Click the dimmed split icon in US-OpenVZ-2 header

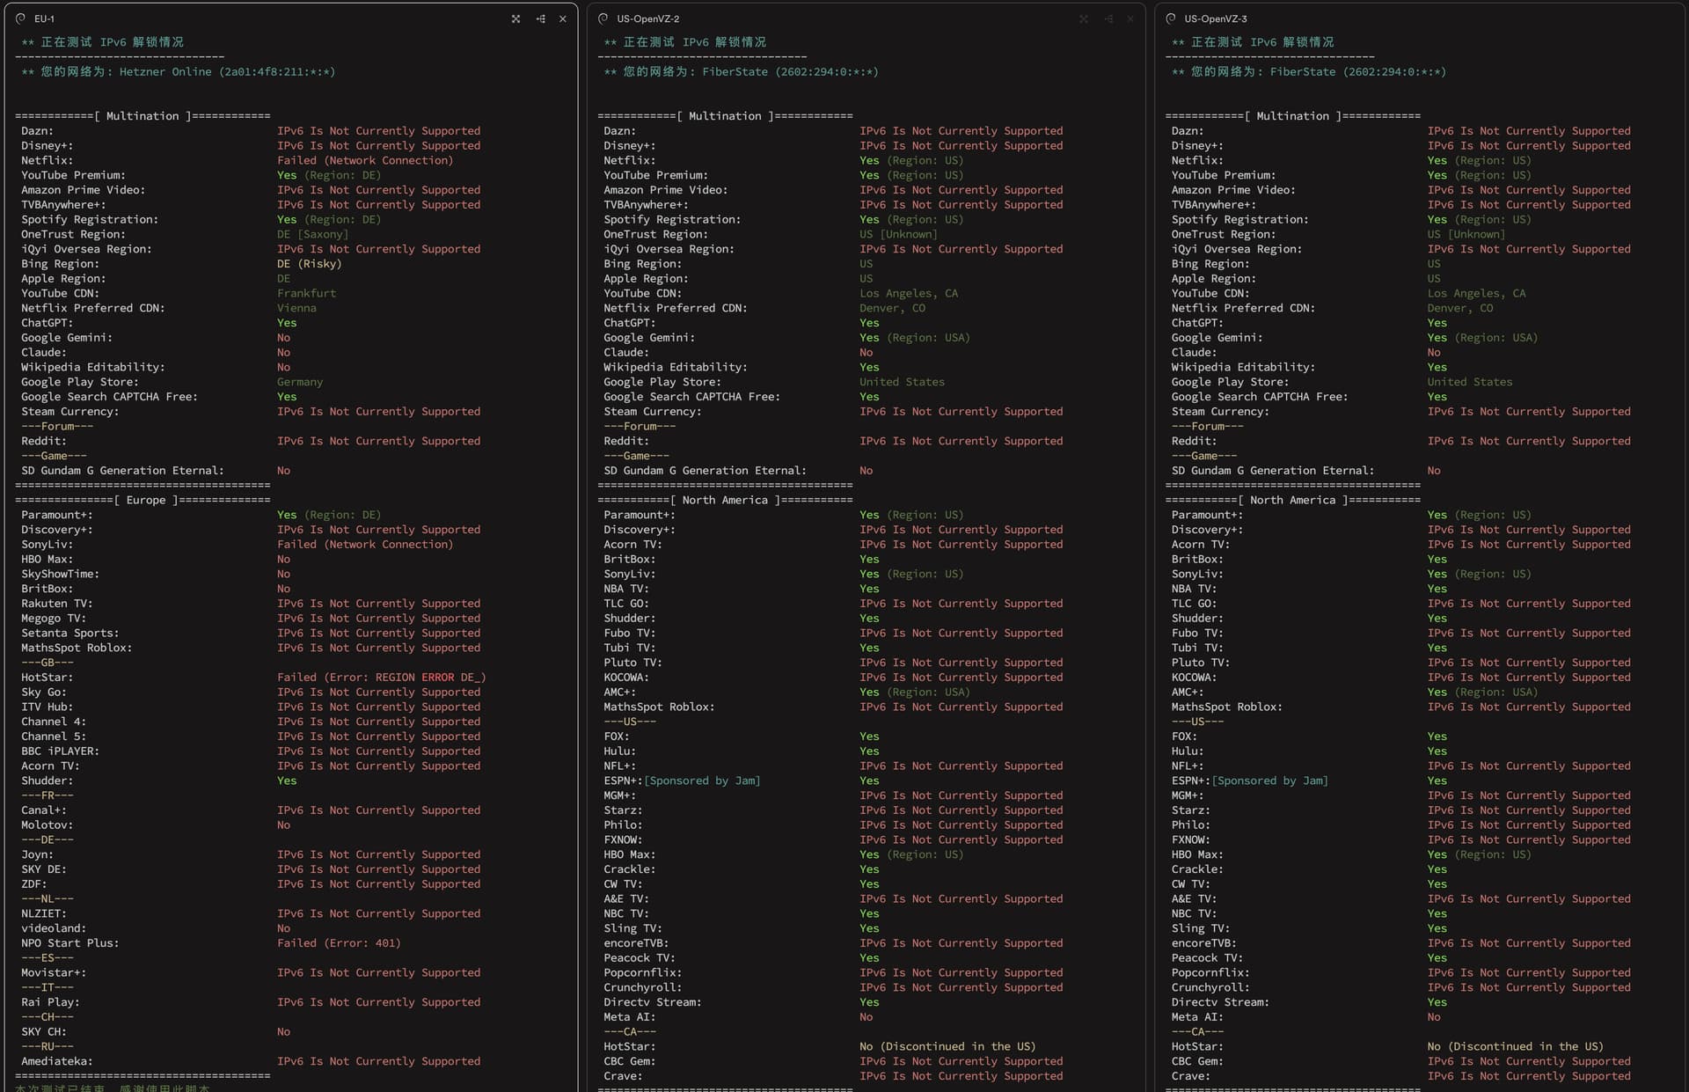[1108, 18]
